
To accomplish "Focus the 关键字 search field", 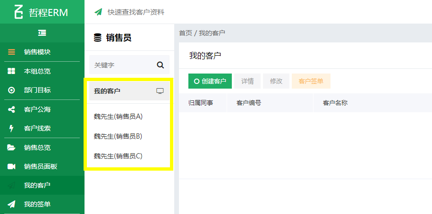I will [x=129, y=65].
